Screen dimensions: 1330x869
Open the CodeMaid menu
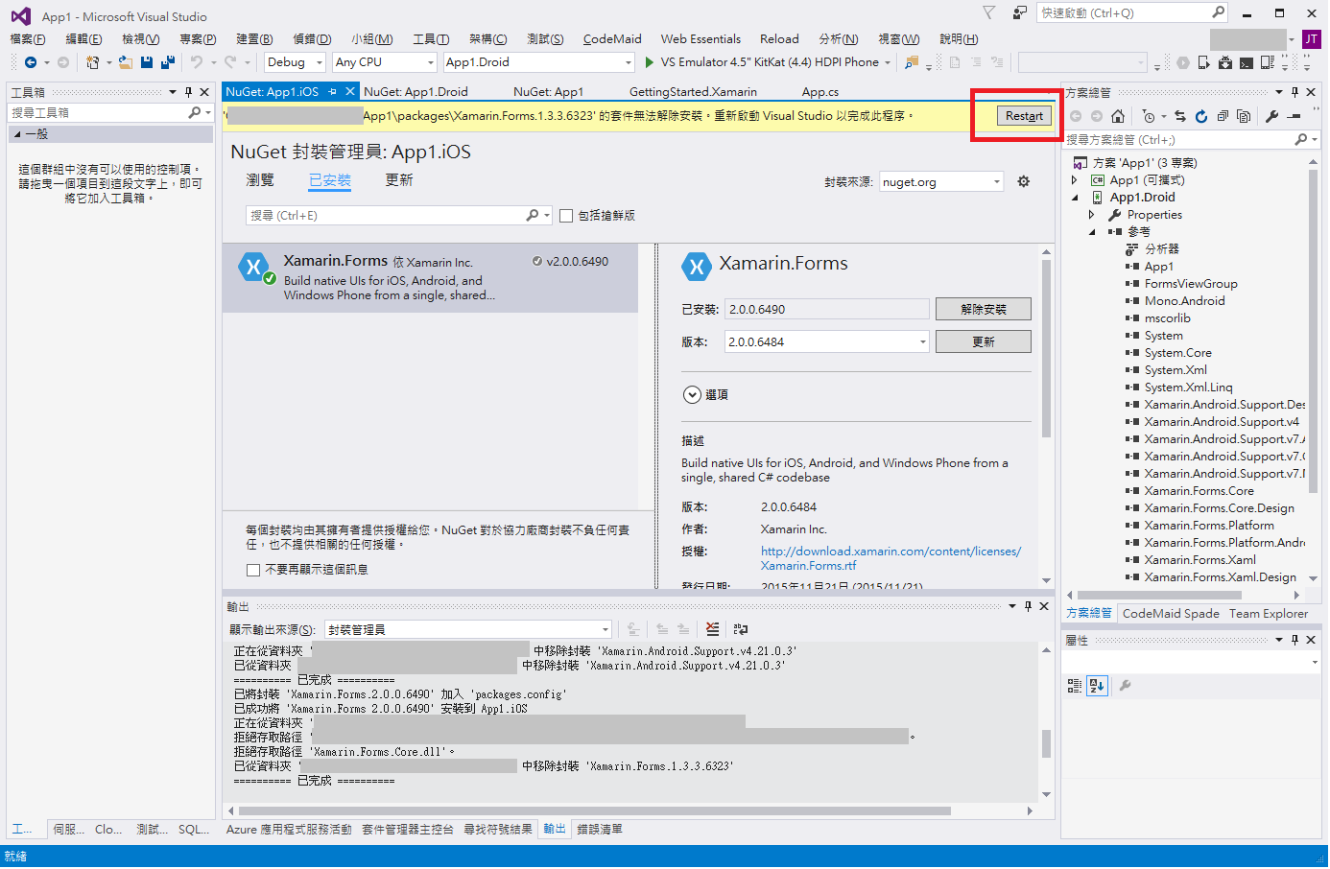tap(612, 39)
